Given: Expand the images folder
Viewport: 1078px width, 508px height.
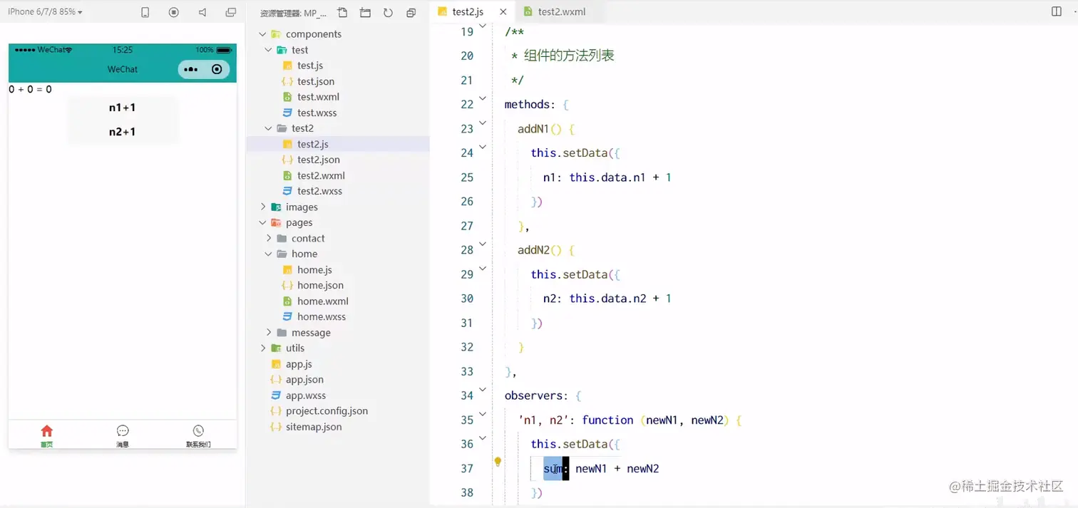Looking at the screenshot, I should click(x=263, y=207).
